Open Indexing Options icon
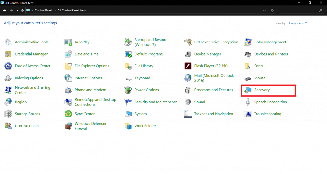 tap(8, 78)
